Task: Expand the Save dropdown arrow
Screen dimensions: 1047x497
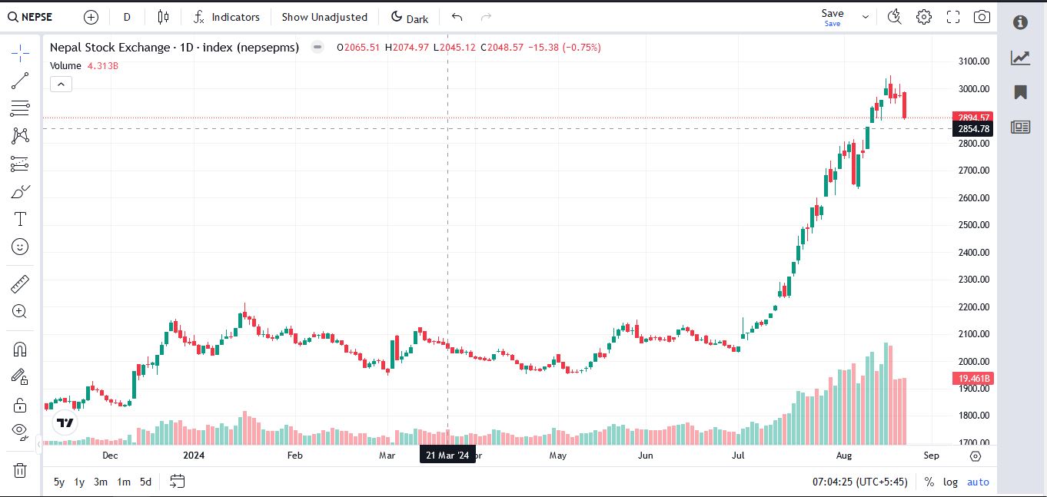Action: tap(866, 17)
